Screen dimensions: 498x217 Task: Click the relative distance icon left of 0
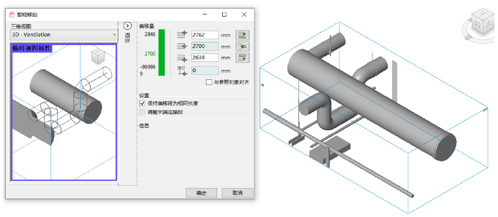coord(183,71)
